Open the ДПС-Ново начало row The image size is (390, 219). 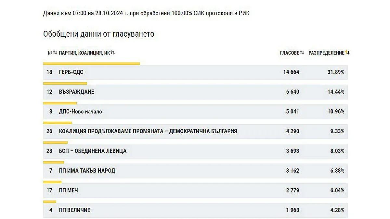click(x=80, y=112)
